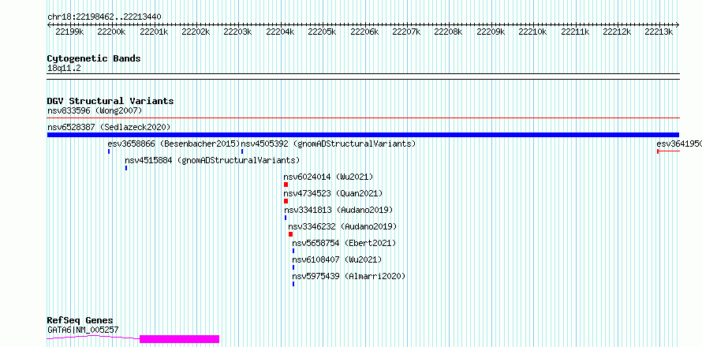Click the 22207k ruler label
This screenshot has height=347, width=702.
pyautogui.click(x=406, y=32)
